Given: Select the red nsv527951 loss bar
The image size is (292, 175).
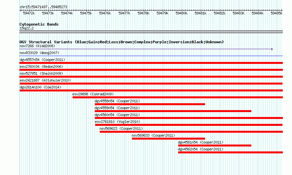Looking at the screenshot, I should [x=151, y=77].
